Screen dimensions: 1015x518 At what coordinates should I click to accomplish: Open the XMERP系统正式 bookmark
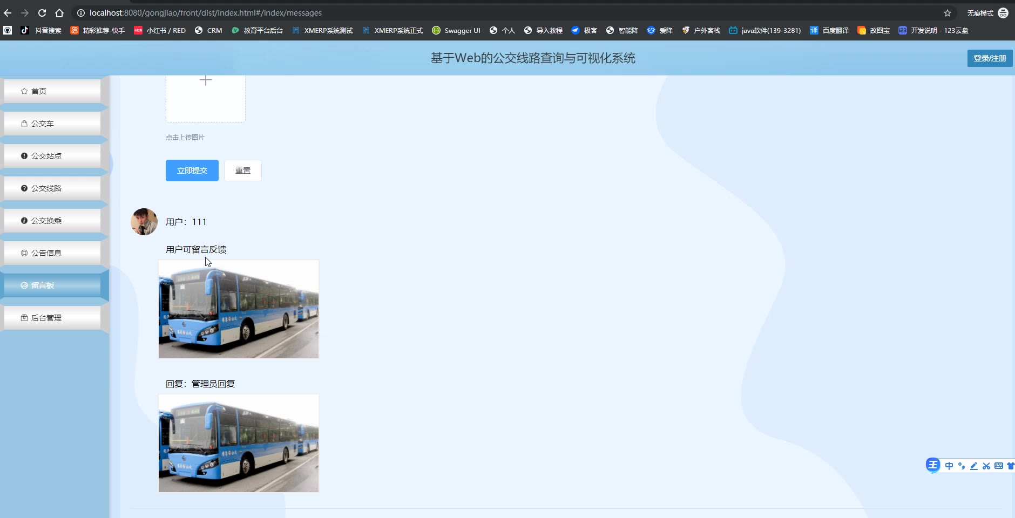393,30
